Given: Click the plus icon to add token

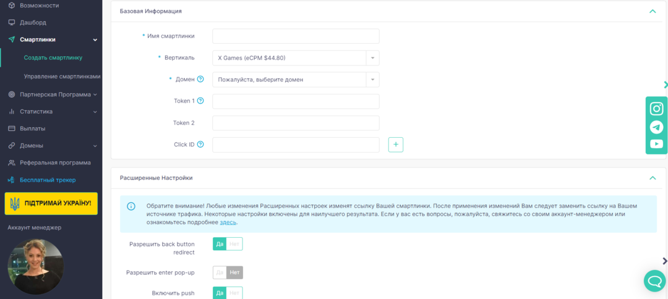Looking at the screenshot, I should [396, 145].
